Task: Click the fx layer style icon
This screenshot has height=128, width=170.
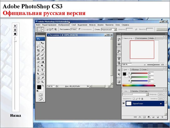Action: [x=140, y=117]
